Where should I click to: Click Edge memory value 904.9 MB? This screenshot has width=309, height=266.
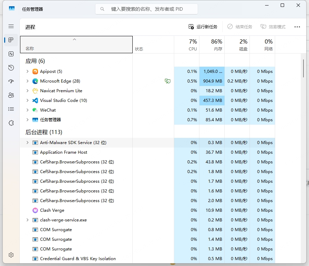click(213, 81)
